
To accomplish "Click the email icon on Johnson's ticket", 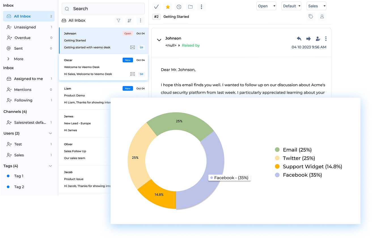I will point(132,47).
